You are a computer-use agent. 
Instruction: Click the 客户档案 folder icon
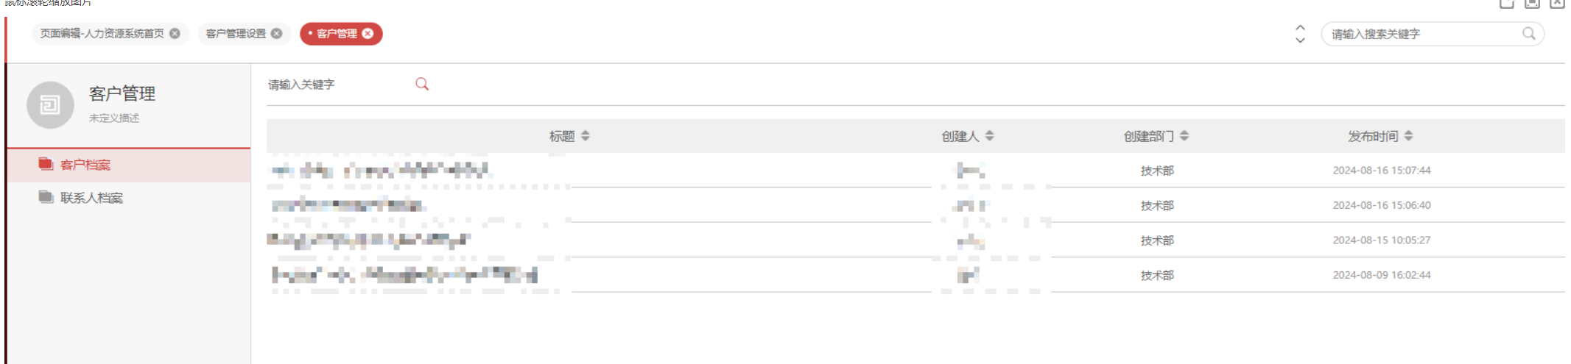46,164
